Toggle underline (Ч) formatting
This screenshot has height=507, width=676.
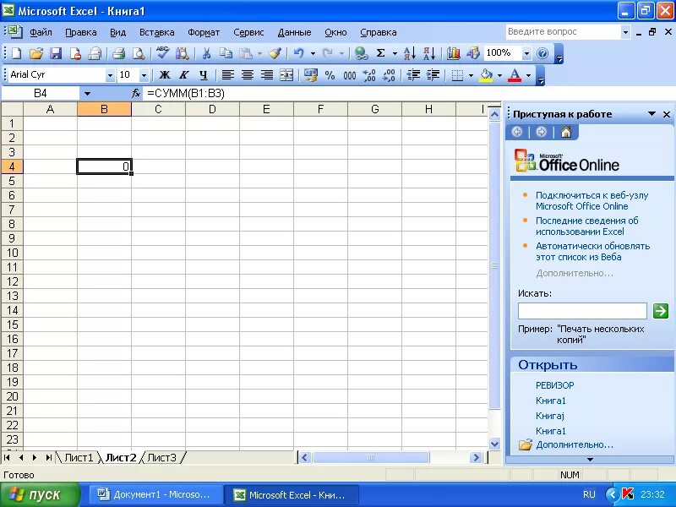(204, 75)
